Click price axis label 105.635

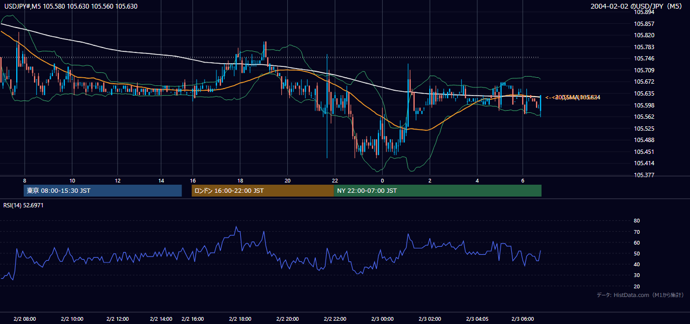[x=644, y=93]
